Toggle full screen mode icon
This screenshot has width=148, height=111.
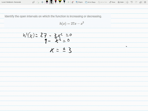coord(145,2)
